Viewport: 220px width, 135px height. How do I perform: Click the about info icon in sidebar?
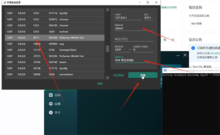[51, 112]
